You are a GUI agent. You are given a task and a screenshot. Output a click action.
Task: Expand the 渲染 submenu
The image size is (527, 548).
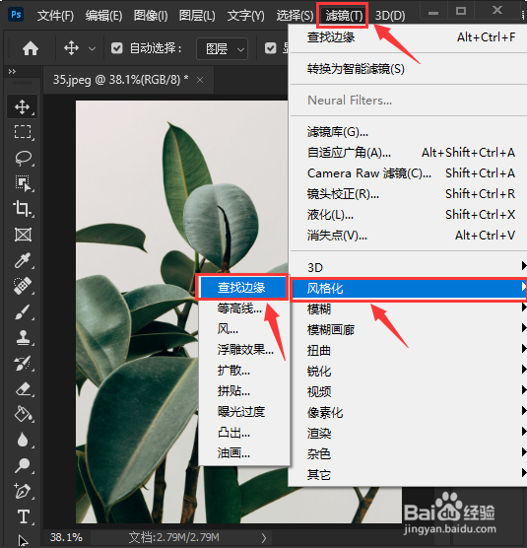coord(407,434)
